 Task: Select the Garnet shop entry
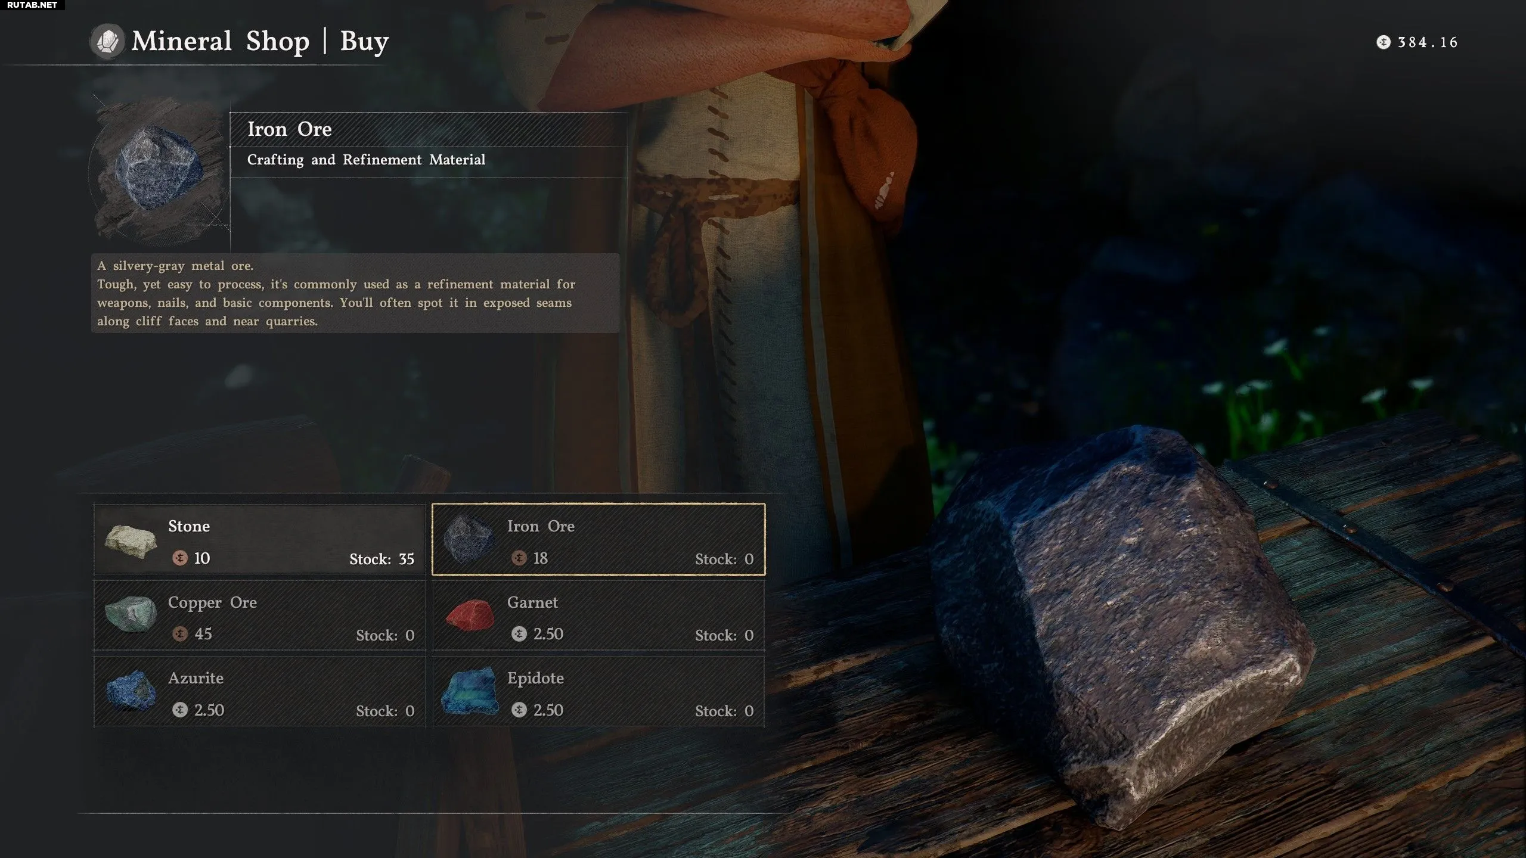pyautogui.click(x=598, y=615)
